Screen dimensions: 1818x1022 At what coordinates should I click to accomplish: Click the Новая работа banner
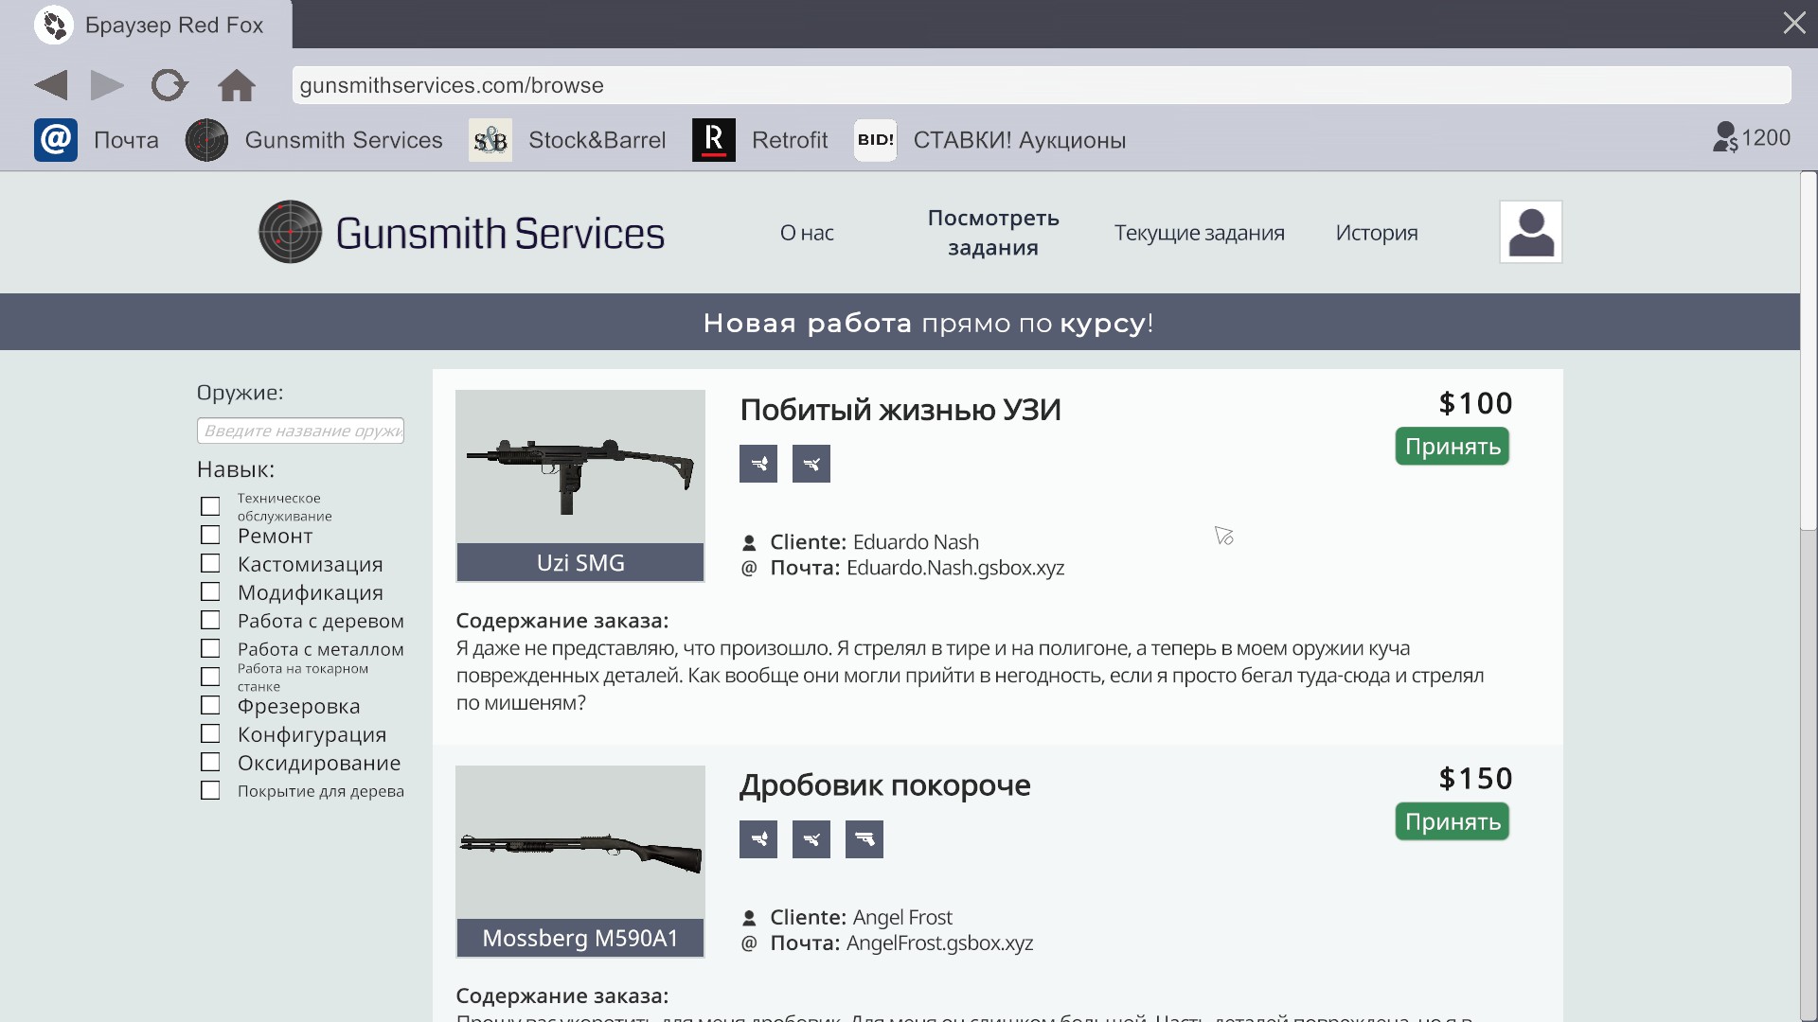coord(900,322)
